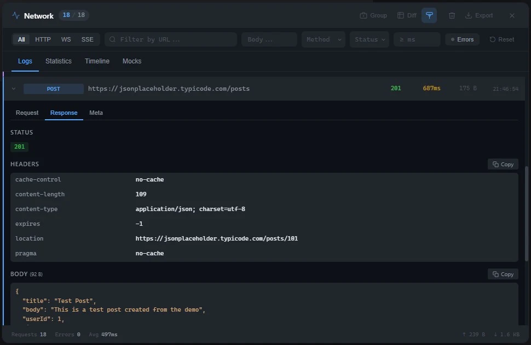The width and height of the screenshot is (531, 345).
Task: Switch to the Statistics tab
Action: click(59, 61)
